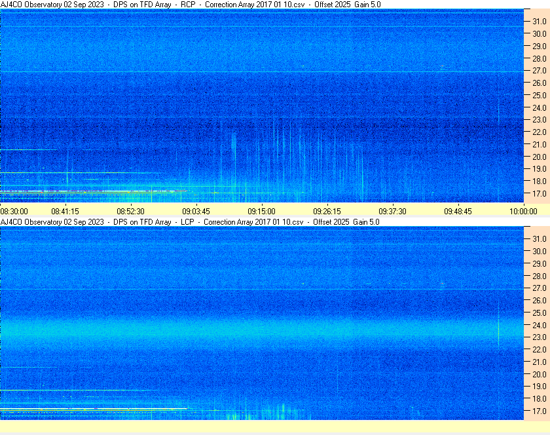The image size is (550, 435).
Task: Select the 08:30:00 time axis label
Action: pos(14,212)
